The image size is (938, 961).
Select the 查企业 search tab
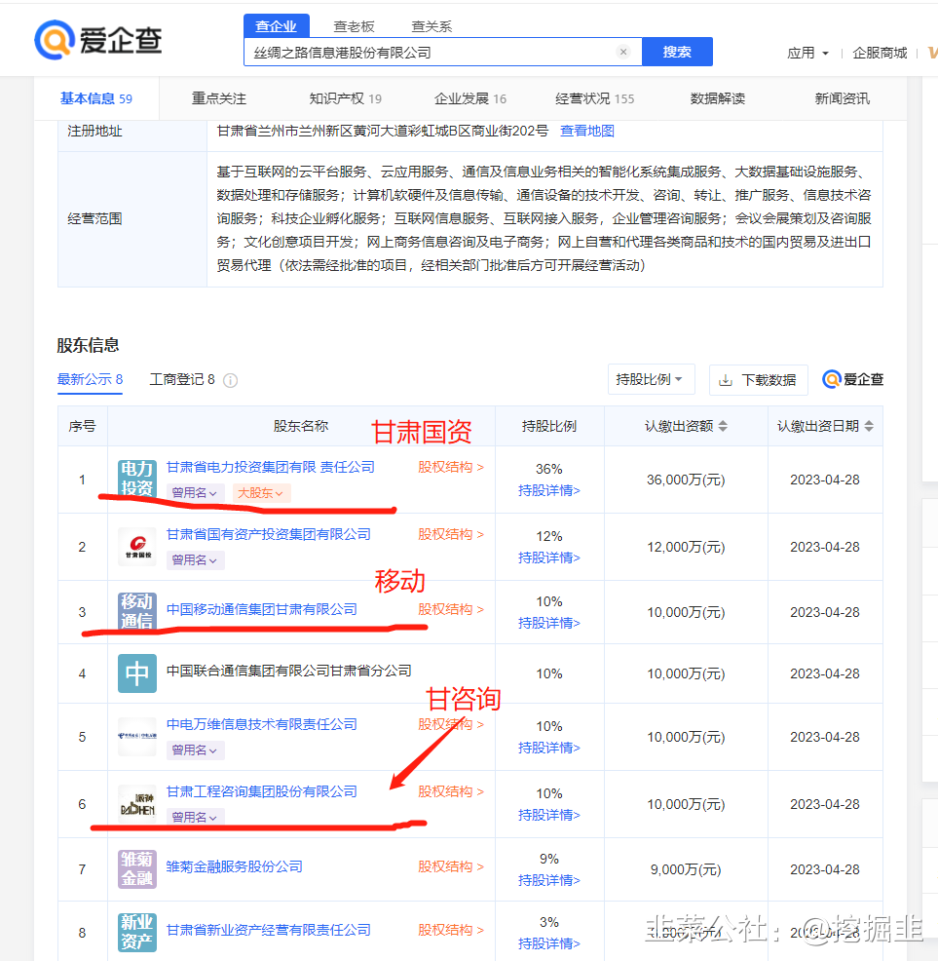[x=277, y=26]
